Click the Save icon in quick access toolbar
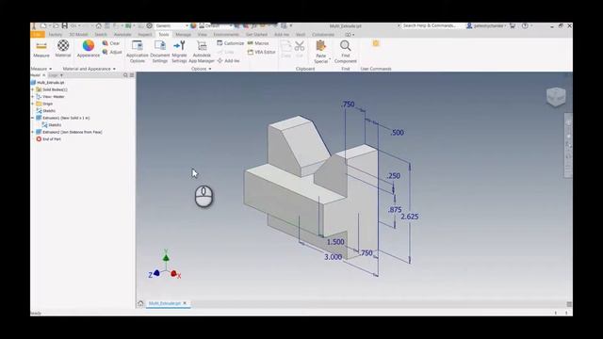Image resolution: width=603 pixels, height=339 pixels. tap(65, 25)
